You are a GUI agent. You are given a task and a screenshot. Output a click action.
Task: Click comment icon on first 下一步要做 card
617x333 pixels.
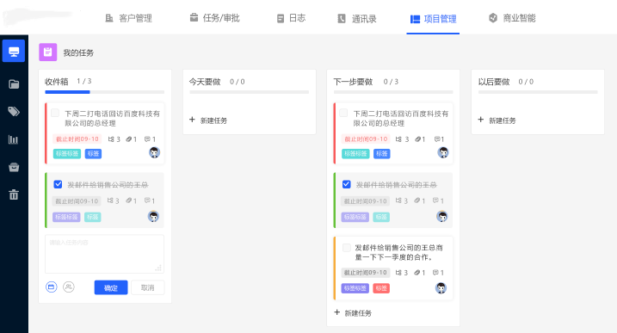(437, 139)
